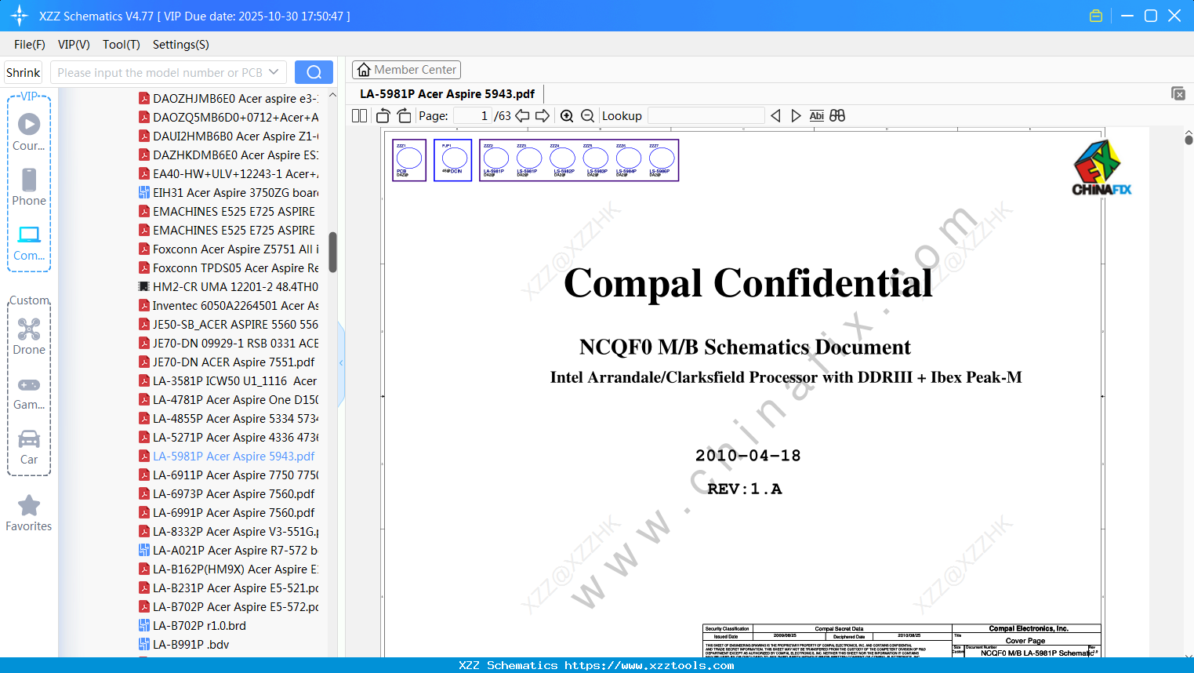The height and width of the screenshot is (673, 1194).
Task: Open LA-8332P Acer Aspire V3-551G file
Action: 228,532
